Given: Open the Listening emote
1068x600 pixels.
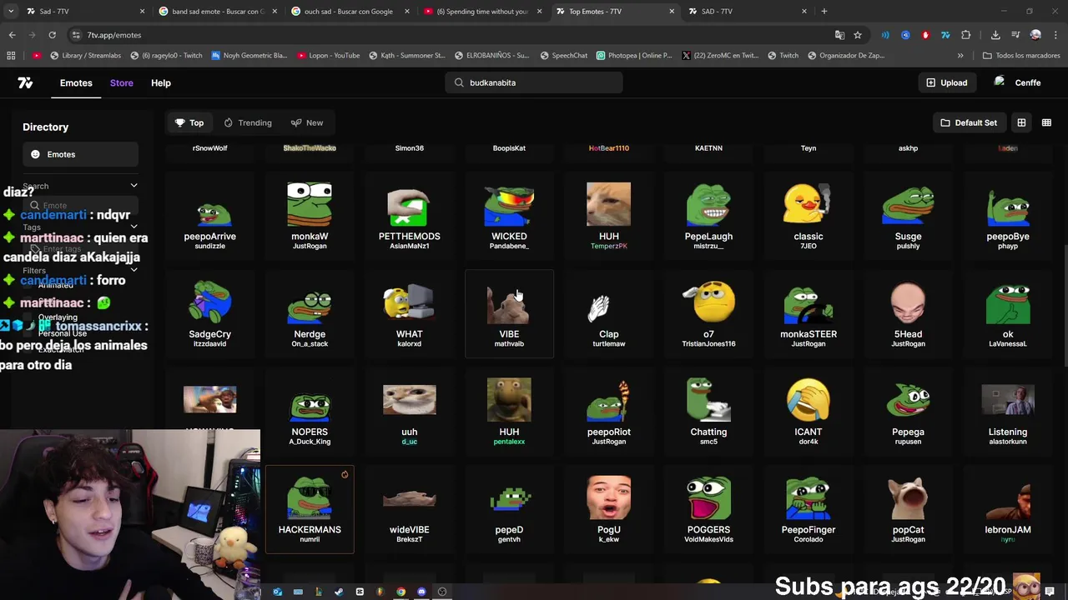Looking at the screenshot, I should pyautogui.click(x=1008, y=412).
